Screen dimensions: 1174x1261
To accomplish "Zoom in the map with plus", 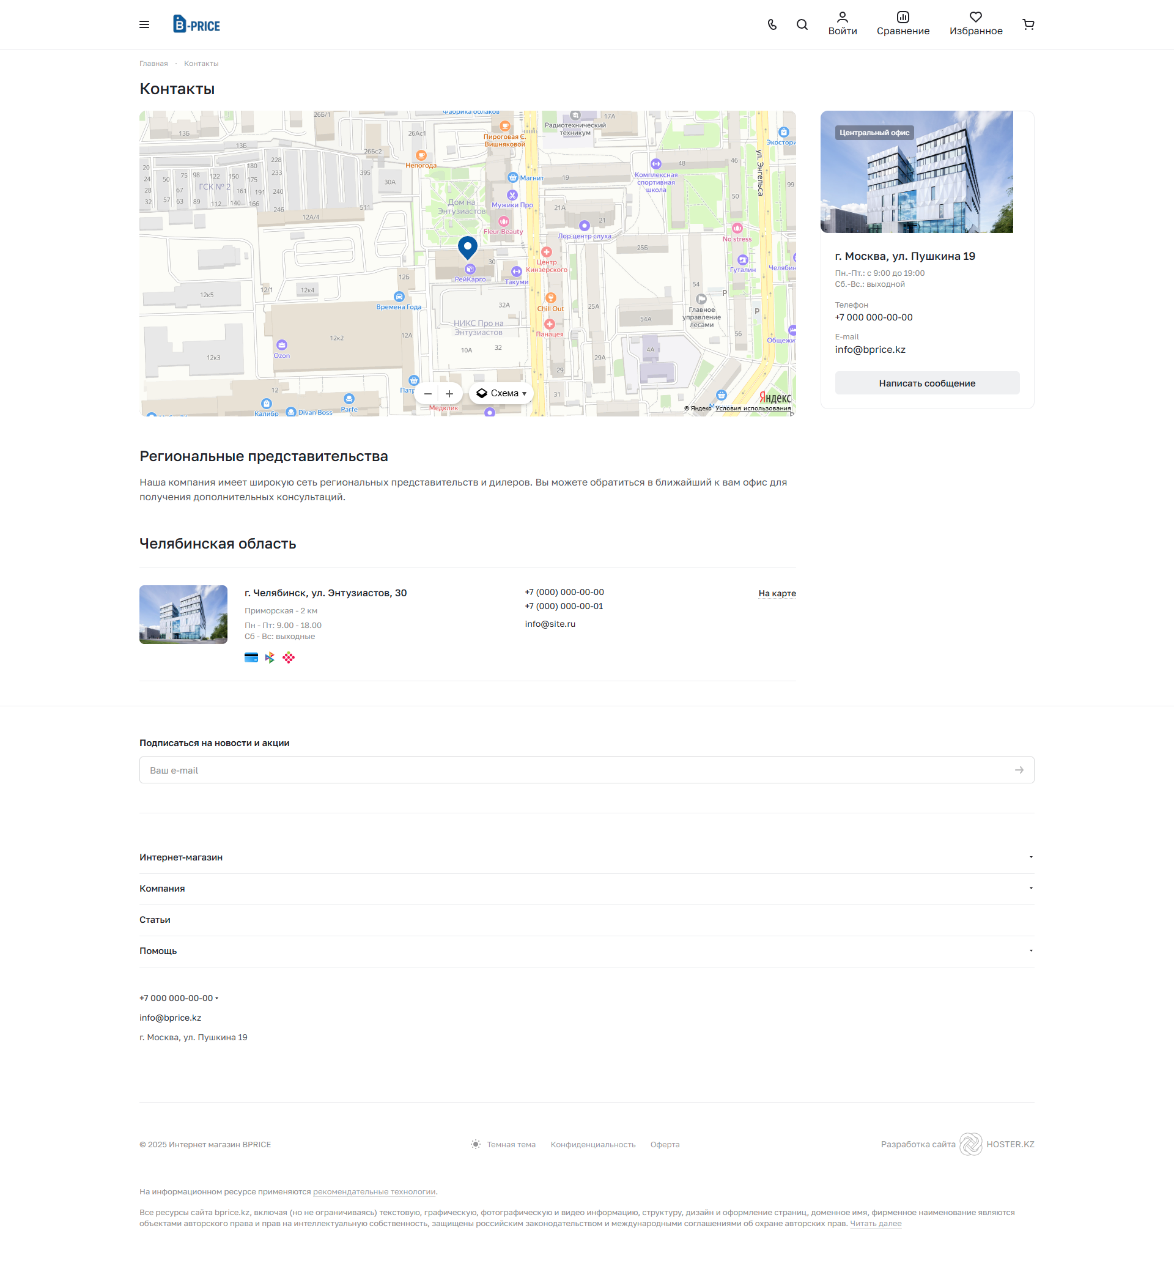I will click(449, 394).
